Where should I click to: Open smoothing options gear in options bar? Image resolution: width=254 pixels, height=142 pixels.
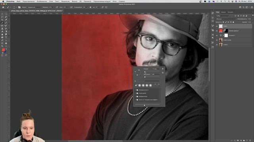90,7
